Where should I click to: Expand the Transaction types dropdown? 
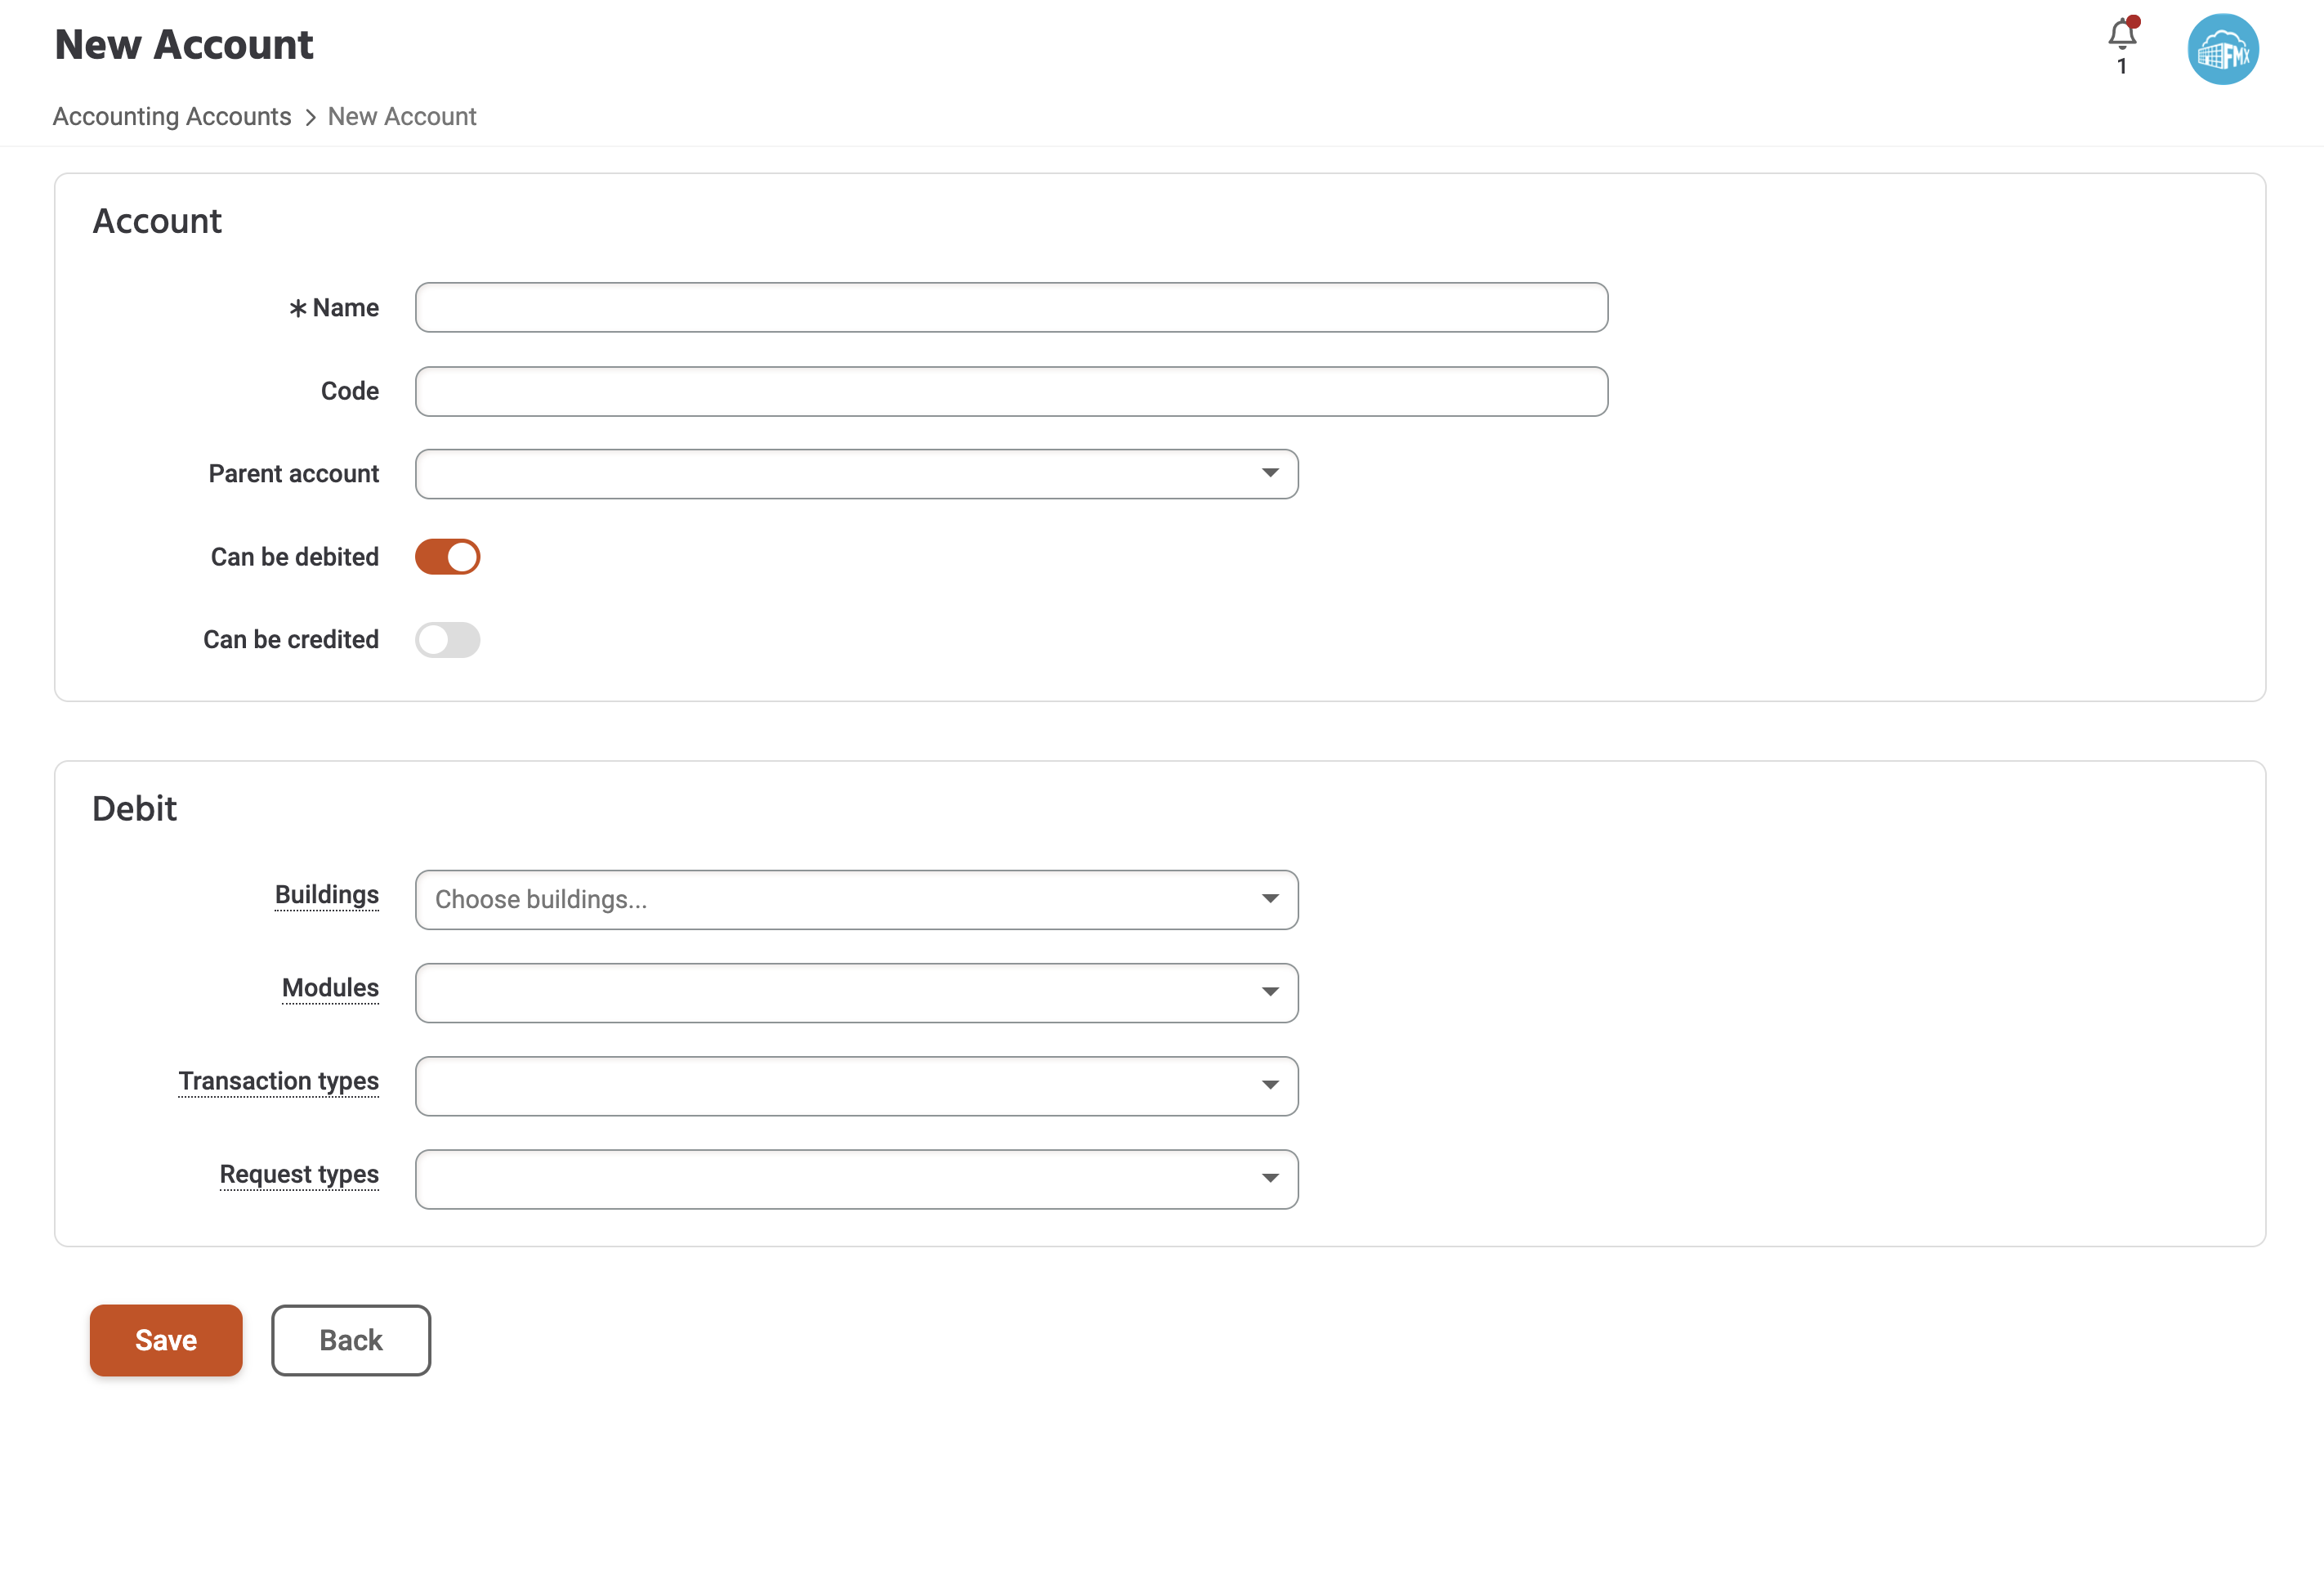pos(856,1086)
